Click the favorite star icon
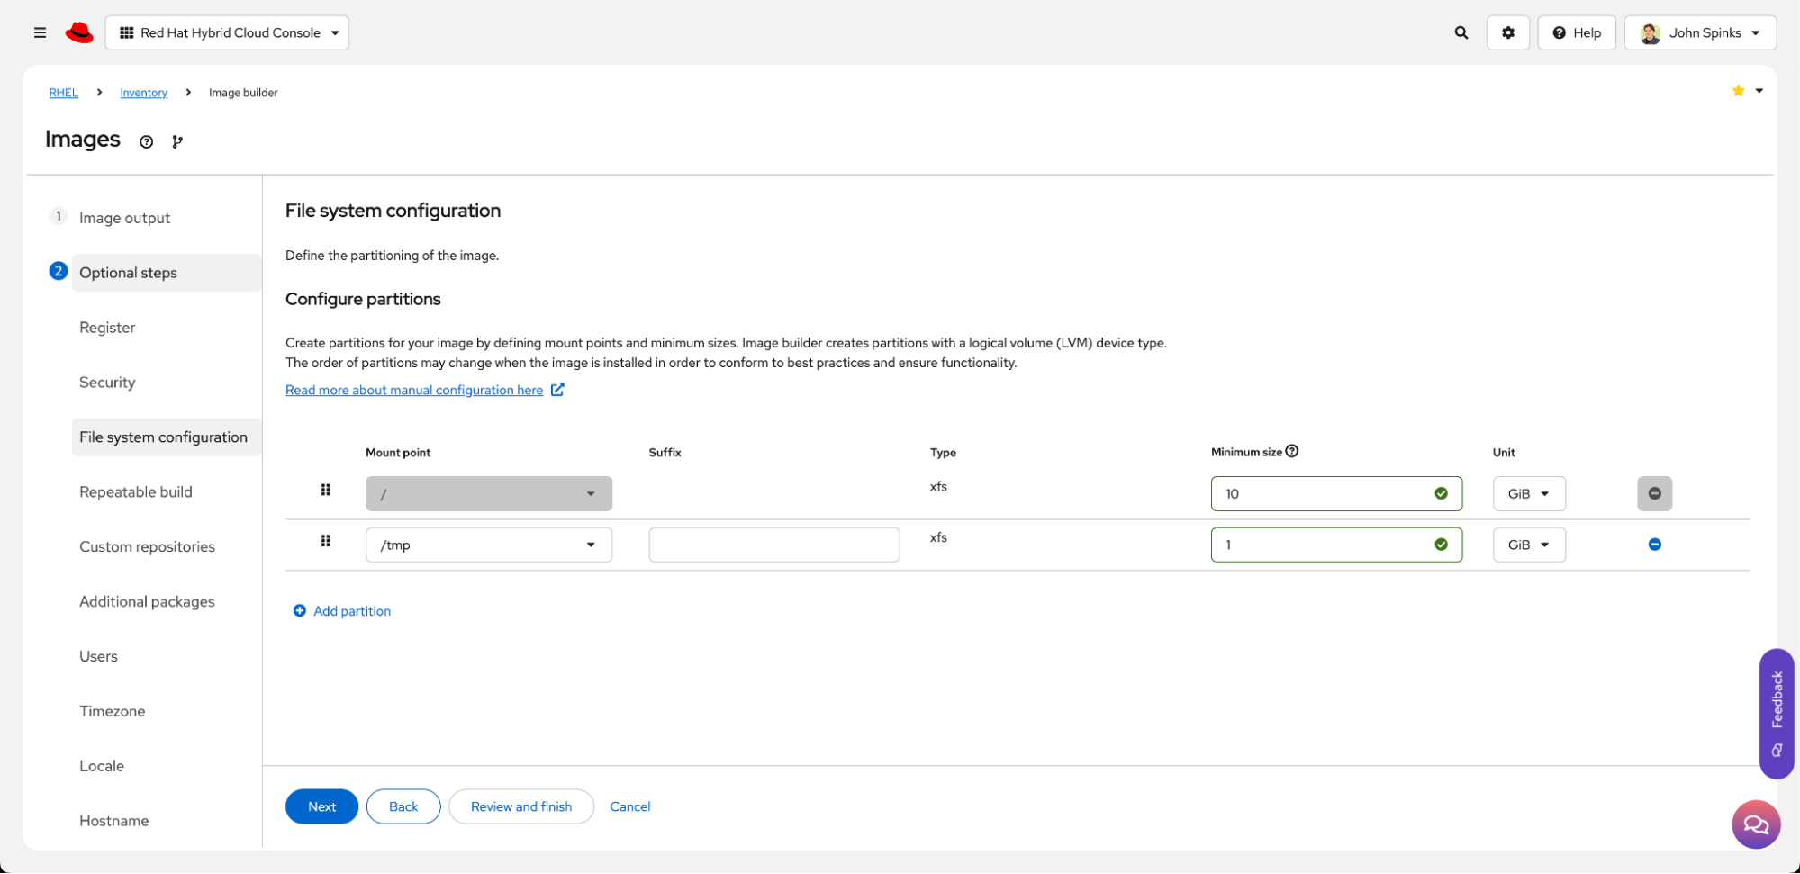This screenshot has width=1800, height=874. 1738,91
